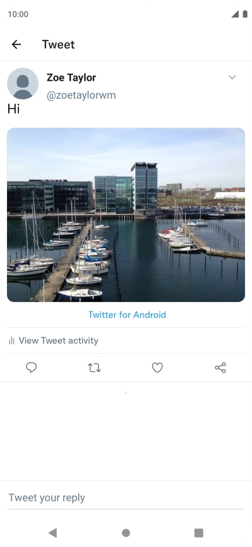Tap the Android home circle button
This screenshot has width=252, height=547.
[126, 532]
